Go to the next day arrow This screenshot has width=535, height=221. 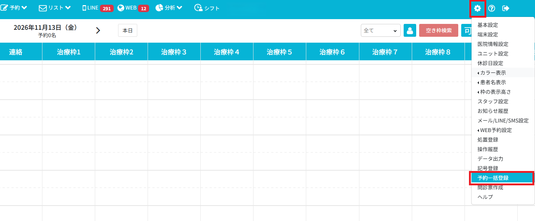click(98, 31)
